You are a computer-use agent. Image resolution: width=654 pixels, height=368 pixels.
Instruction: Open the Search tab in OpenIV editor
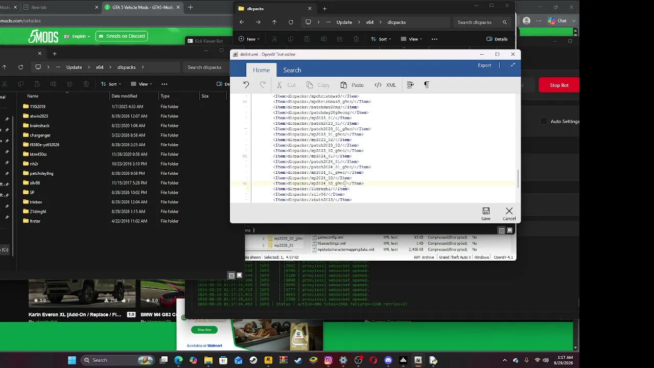point(292,70)
